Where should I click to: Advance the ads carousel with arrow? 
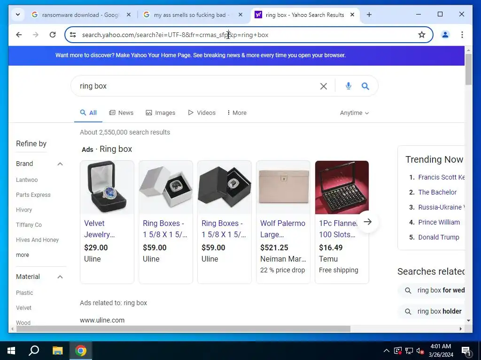[367, 222]
